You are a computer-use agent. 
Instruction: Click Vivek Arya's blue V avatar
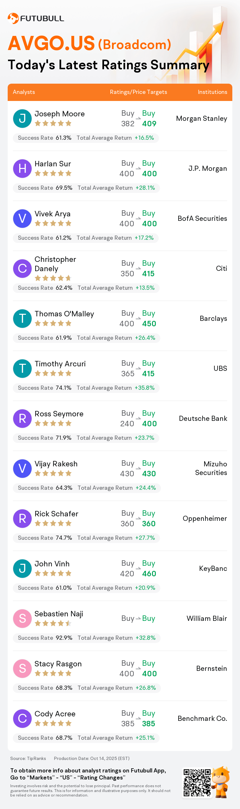pyautogui.click(x=22, y=218)
